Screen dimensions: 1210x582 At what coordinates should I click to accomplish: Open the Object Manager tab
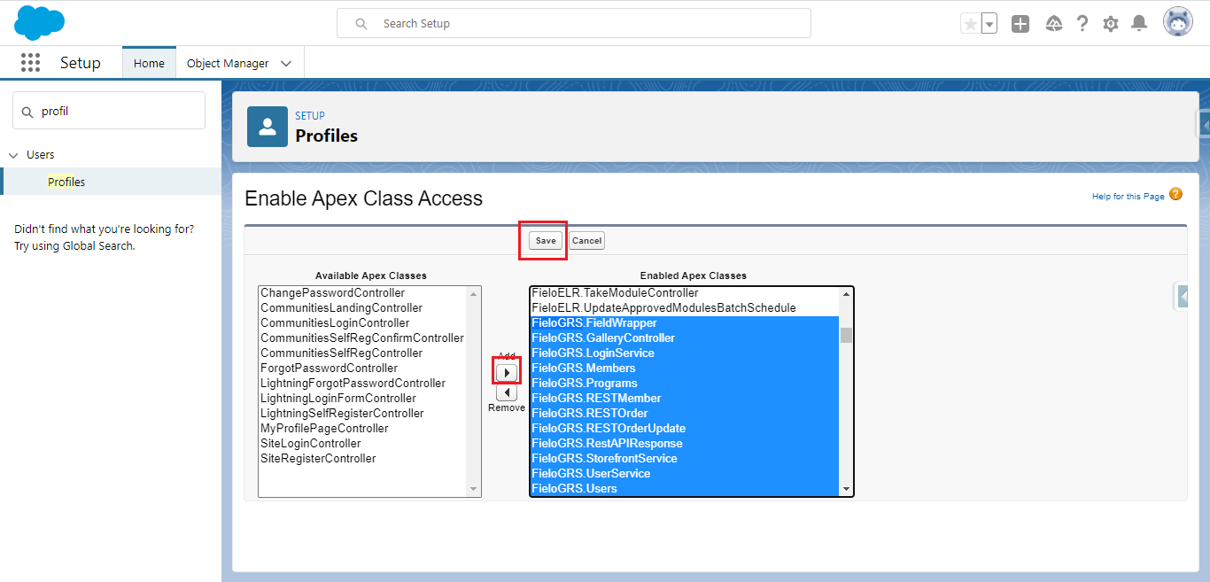point(228,63)
